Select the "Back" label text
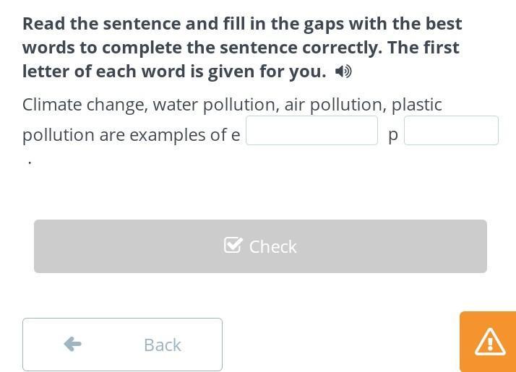Image resolution: width=516 pixels, height=372 pixels. pos(163,345)
